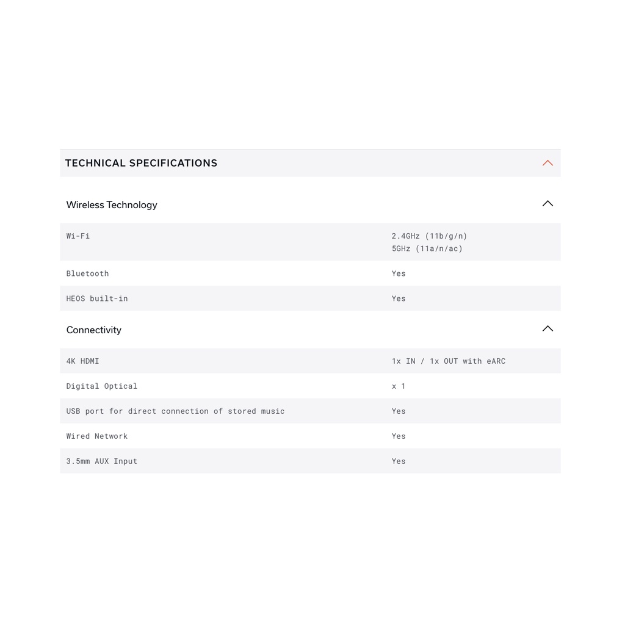The width and height of the screenshot is (625, 625).
Task: Click the TECHNICAL SPECIFICATIONS heading
Action: click(x=141, y=163)
